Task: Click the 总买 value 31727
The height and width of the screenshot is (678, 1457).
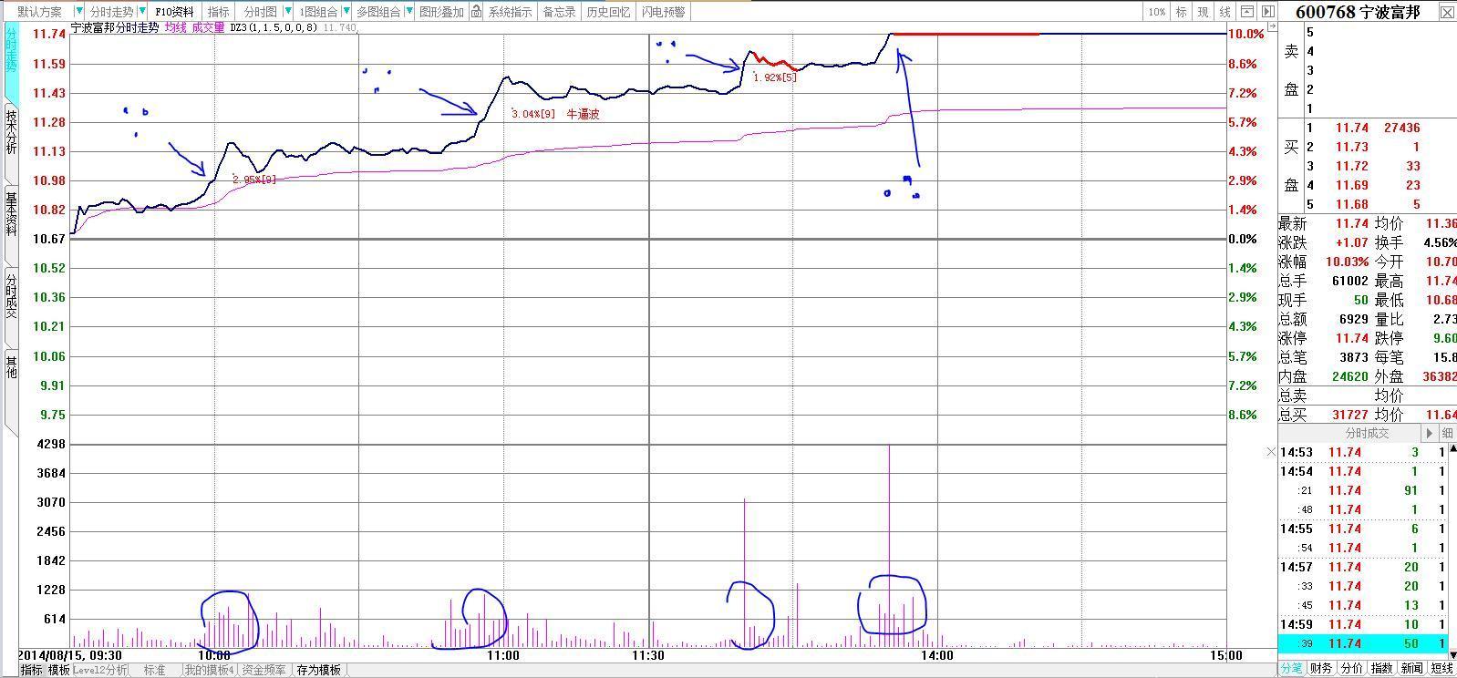Action: 1350,416
